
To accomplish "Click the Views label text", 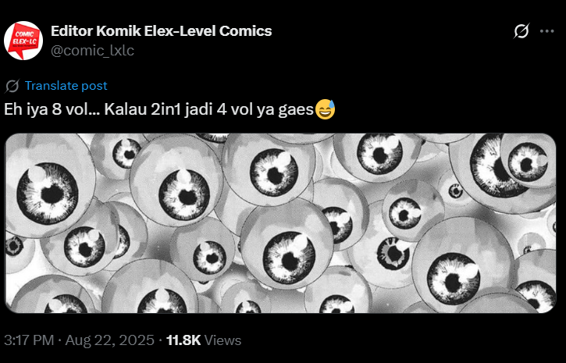I will tap(223, 340).
